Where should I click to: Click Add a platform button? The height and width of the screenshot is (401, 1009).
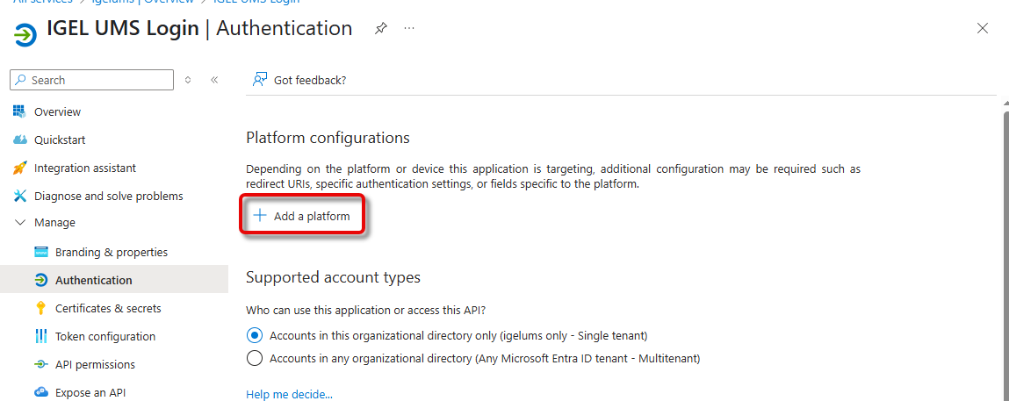(302, 216)
